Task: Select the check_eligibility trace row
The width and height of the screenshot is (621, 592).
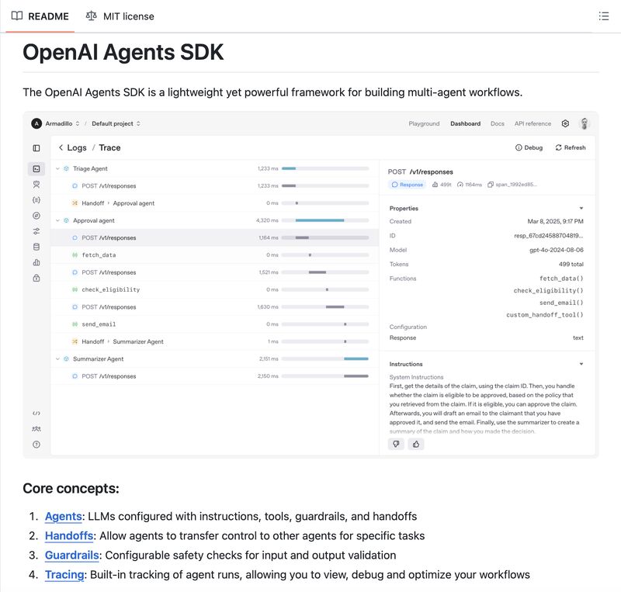Action: point(215,289)
